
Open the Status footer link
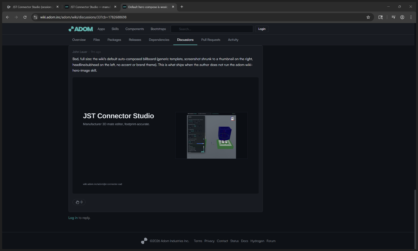[x=234, y=241]
